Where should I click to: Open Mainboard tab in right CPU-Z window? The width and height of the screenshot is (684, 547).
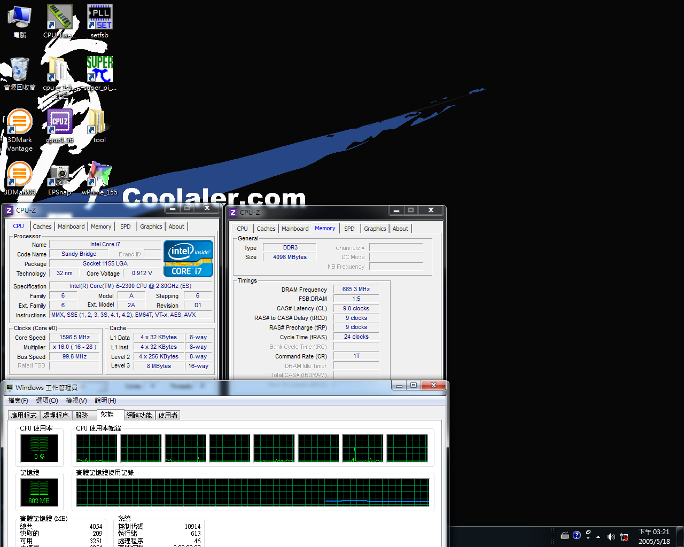[295, 229]
